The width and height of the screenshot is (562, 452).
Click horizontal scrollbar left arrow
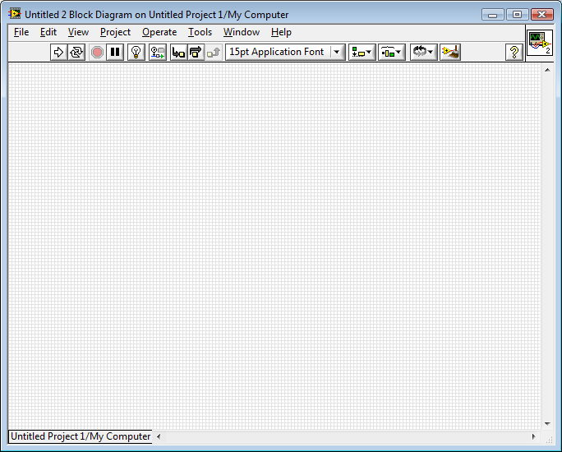coord(159,436)
